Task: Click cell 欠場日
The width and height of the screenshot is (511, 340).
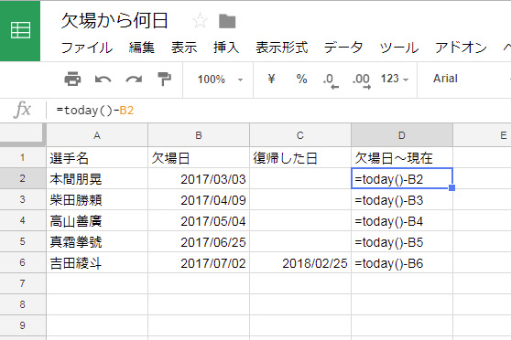Action: tap(199, 157)
